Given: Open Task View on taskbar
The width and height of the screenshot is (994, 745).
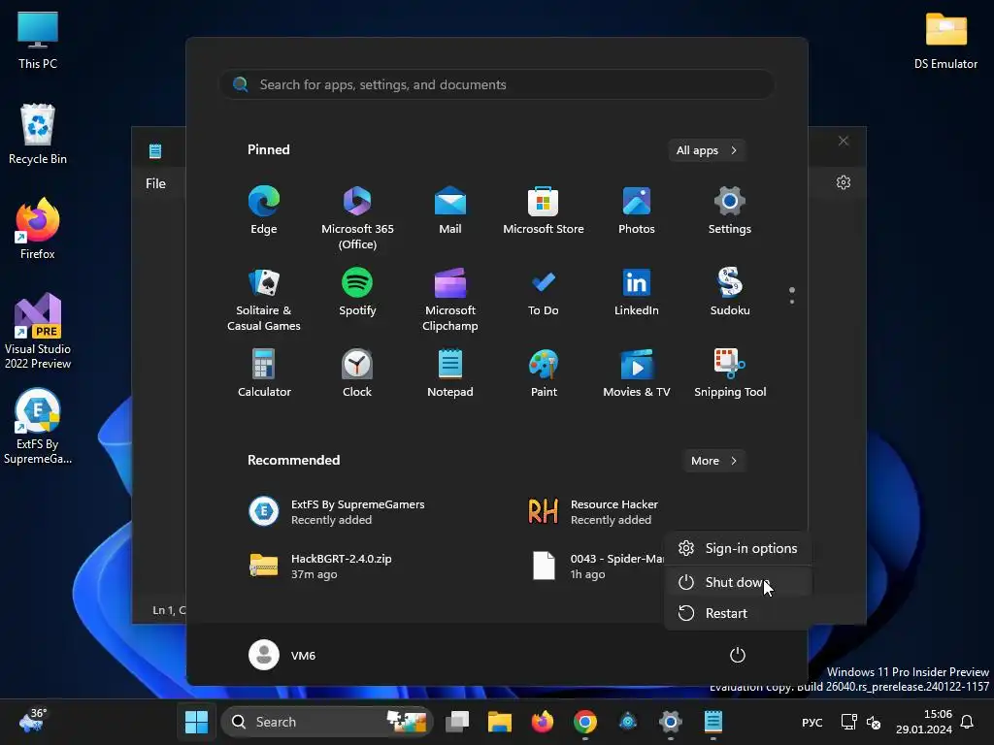Looking at the screenshot, I should coord(457,722).
